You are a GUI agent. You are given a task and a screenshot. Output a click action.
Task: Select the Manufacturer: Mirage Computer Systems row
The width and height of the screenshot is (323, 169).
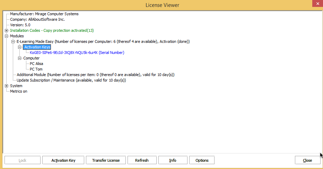tap(44, 14)
